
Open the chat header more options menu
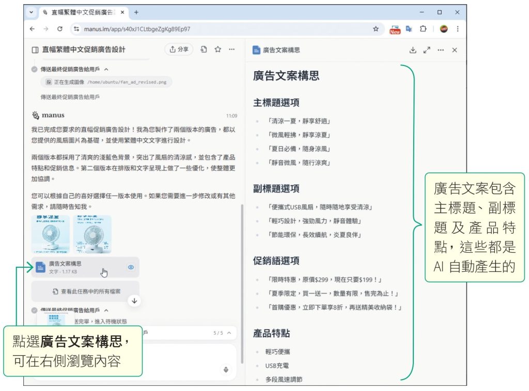click(231, 50)
